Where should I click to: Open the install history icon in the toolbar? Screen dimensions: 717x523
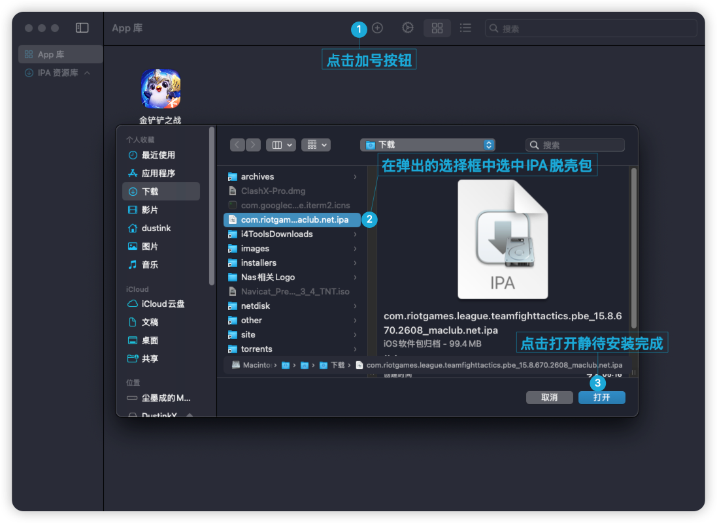tap(408, 28)
